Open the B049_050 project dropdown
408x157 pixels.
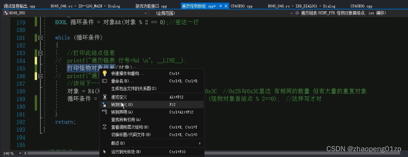pyautogui.click(x=75, y=13)
